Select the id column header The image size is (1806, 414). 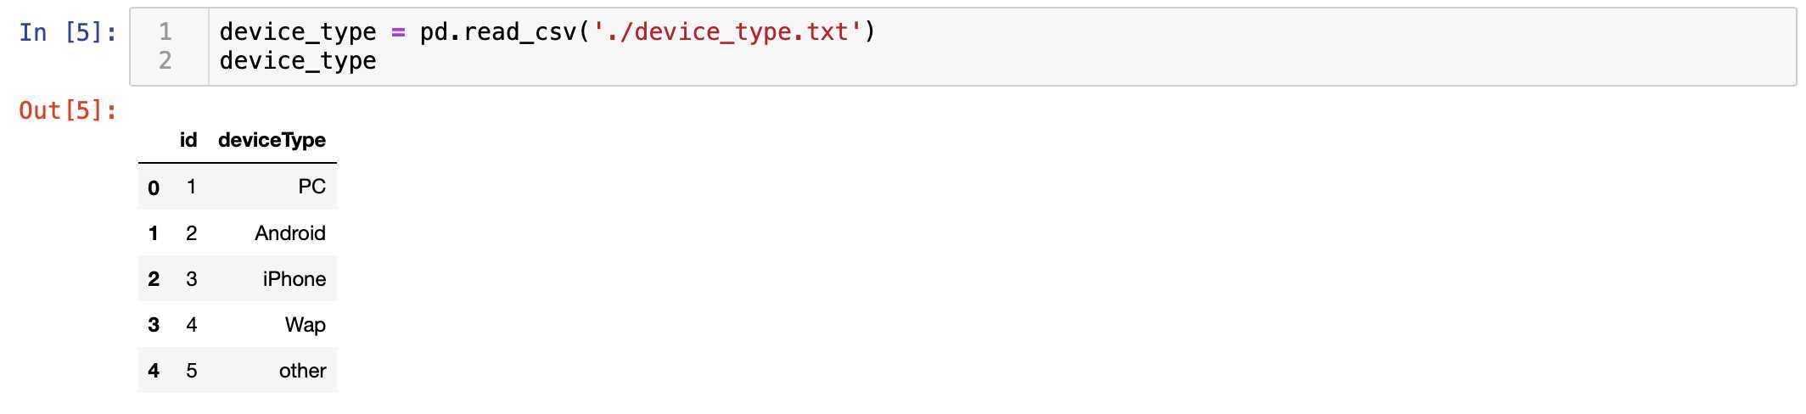tap(188, 140)
